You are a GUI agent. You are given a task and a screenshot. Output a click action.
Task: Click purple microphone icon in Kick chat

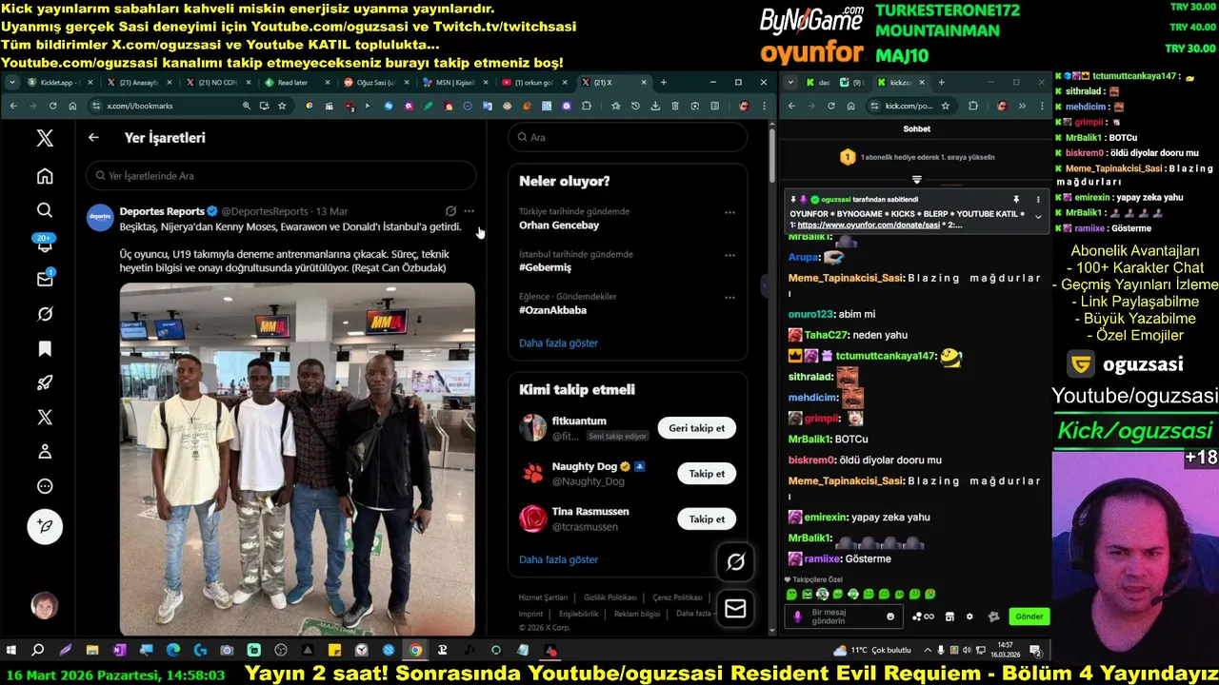798,616
